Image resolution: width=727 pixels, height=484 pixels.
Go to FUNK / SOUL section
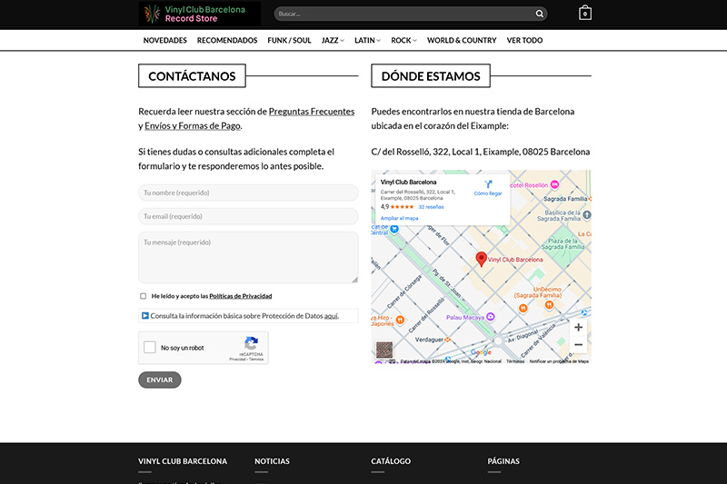pos(289,40)
